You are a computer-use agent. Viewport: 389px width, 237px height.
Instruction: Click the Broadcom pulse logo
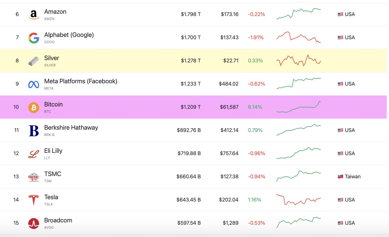[x=34, y=223]
